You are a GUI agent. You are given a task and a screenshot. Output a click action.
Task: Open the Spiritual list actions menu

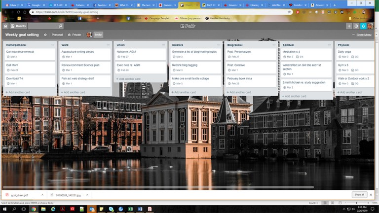coord(329,45)
